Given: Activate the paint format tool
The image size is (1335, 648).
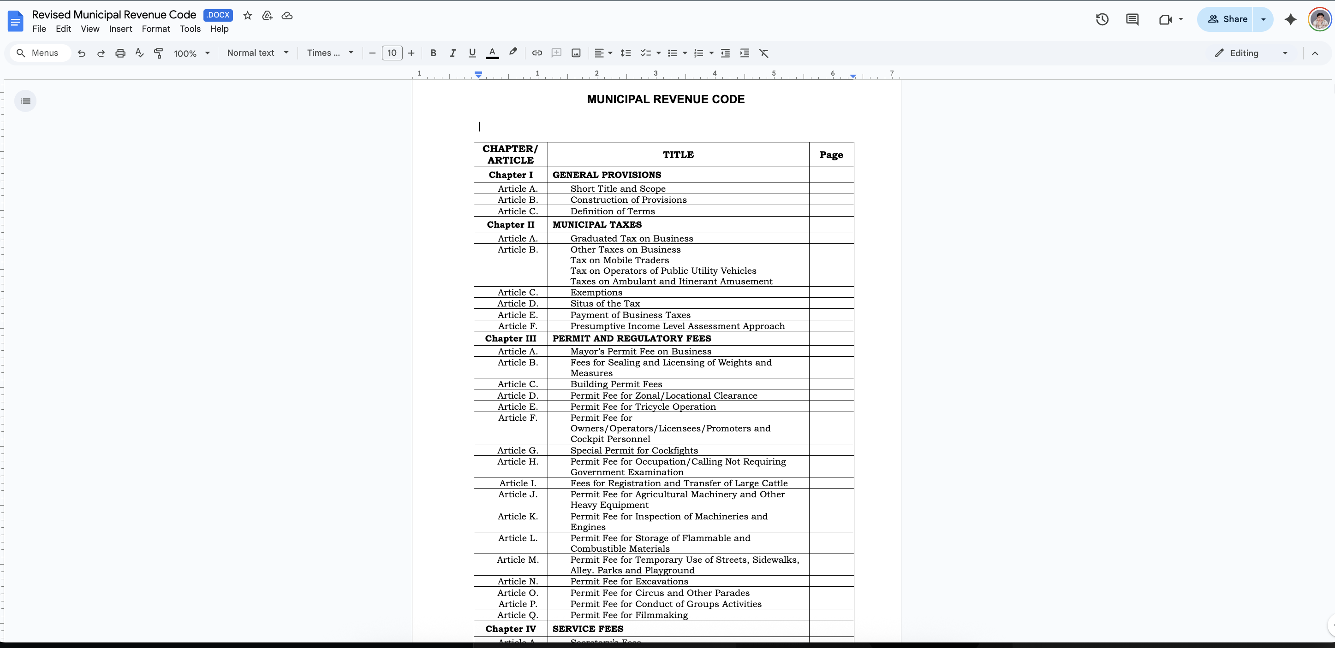Looking at the screenshot, I should point(159,53).
